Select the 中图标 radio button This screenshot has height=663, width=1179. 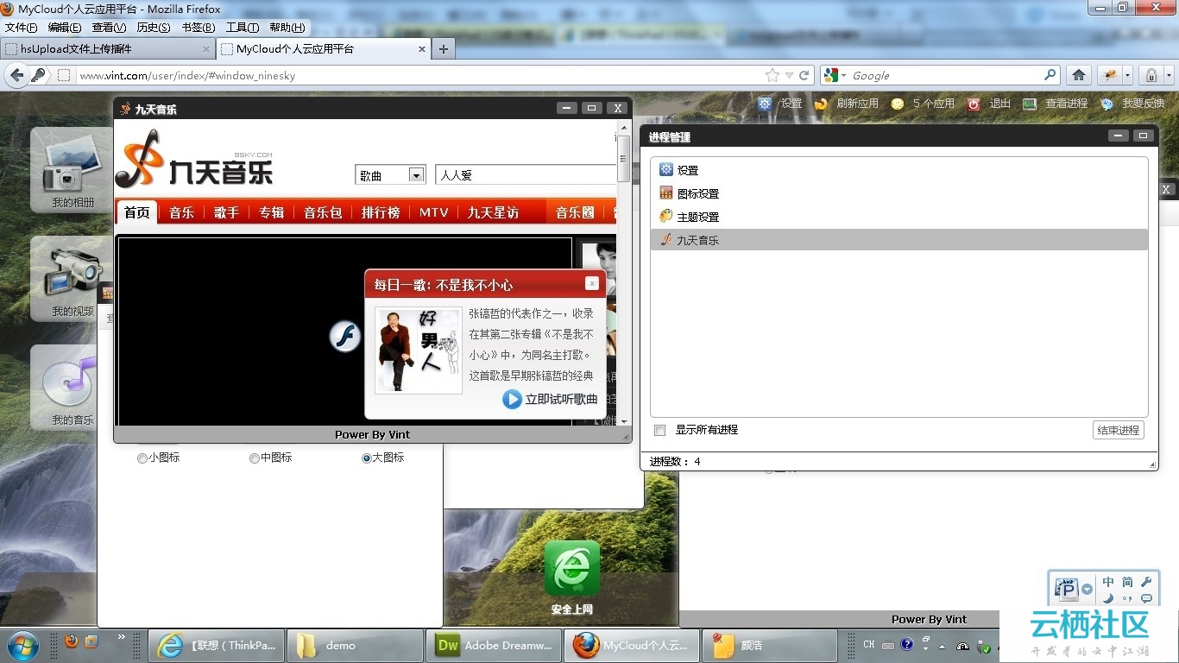[255, 458]
